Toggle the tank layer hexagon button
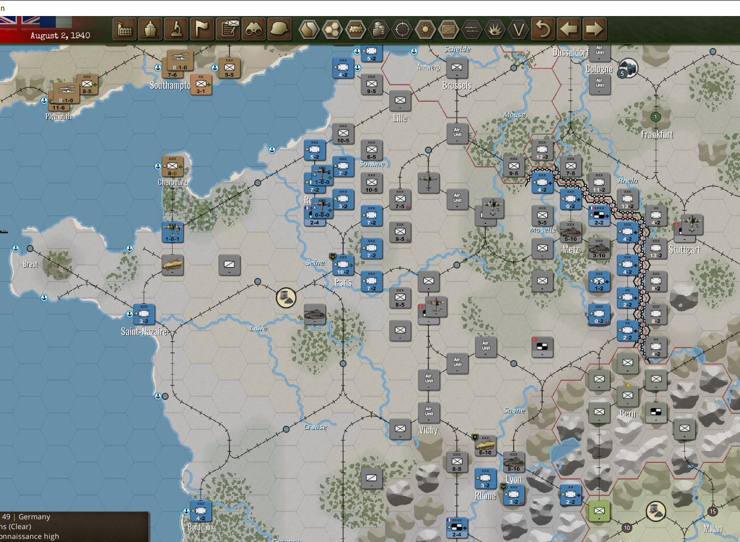Viewport: 740px width, 542px height. pos(356,29)
